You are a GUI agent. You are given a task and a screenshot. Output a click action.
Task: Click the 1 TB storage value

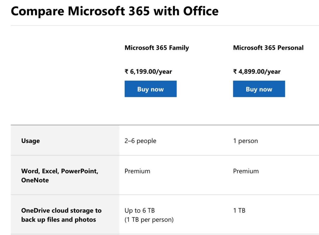[239, 210]
